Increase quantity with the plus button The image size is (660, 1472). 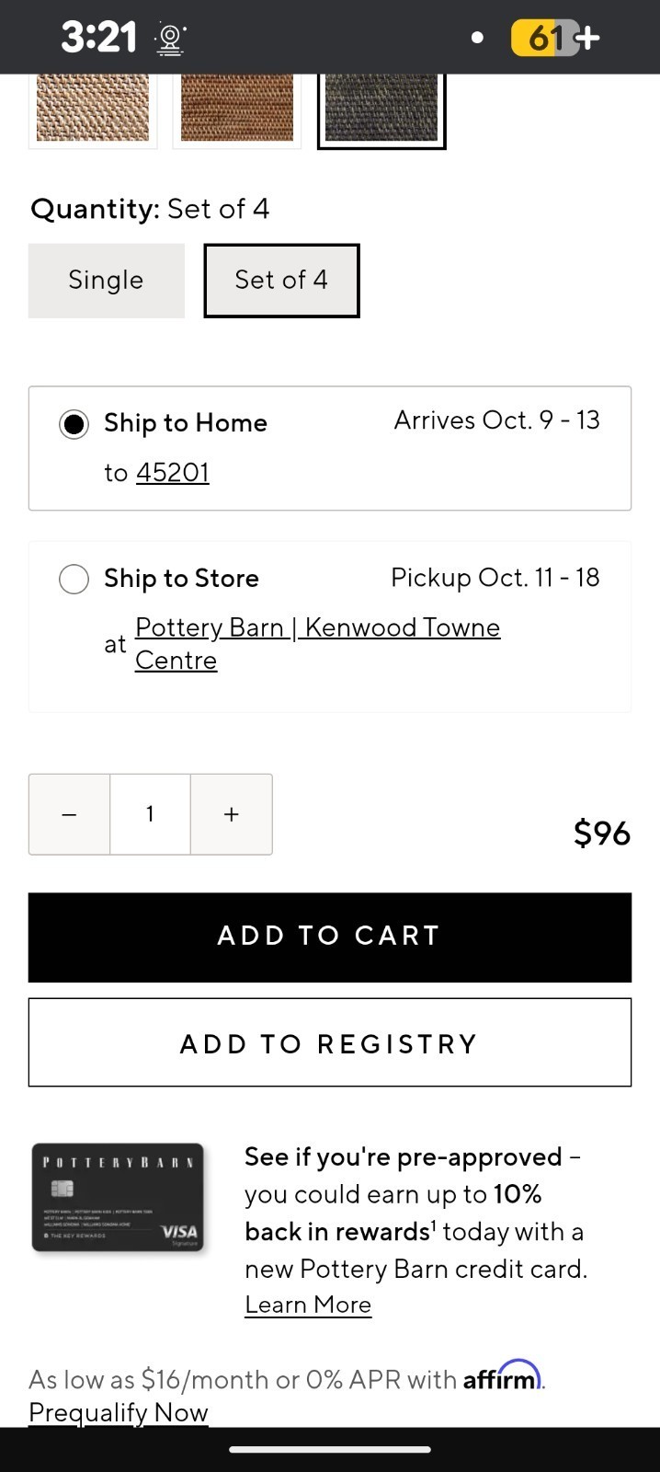click(232, 814)
